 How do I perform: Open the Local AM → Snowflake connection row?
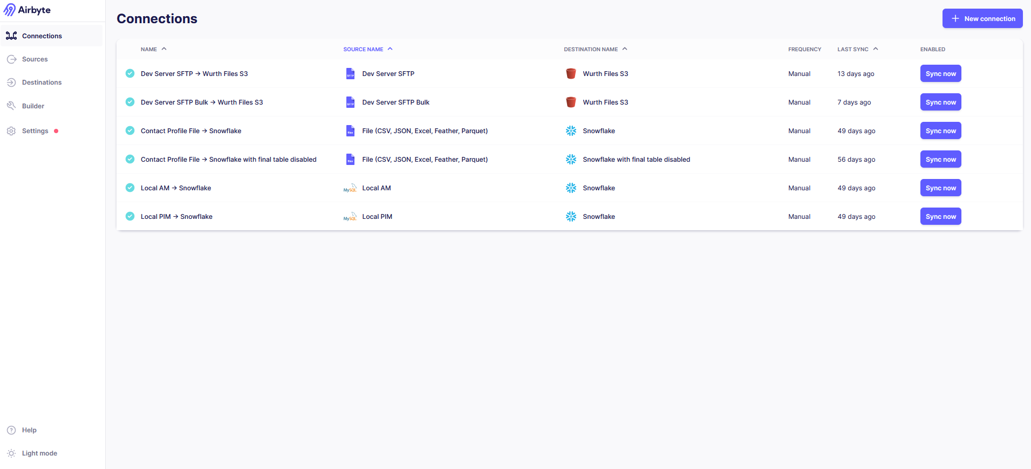(176, 188)
